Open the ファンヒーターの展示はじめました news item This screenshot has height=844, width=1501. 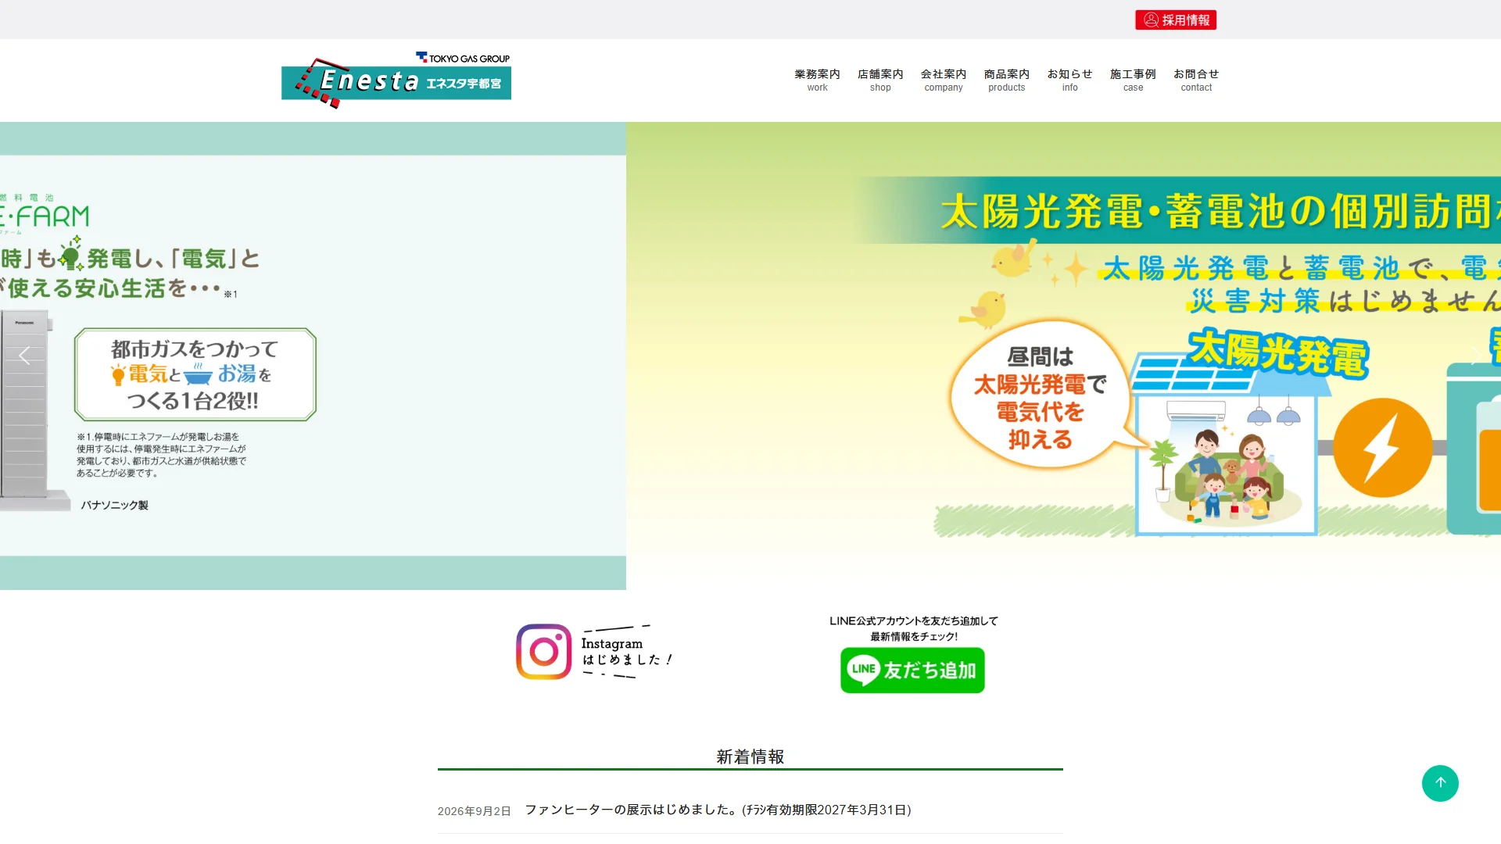point(718,810)
